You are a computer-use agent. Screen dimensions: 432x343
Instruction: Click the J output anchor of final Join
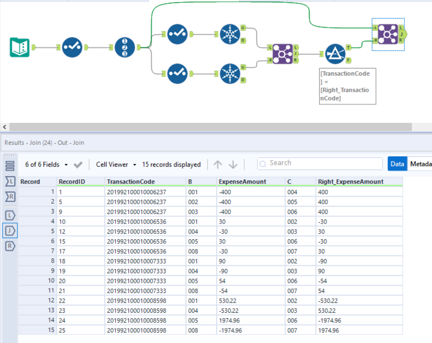[403, 34]
